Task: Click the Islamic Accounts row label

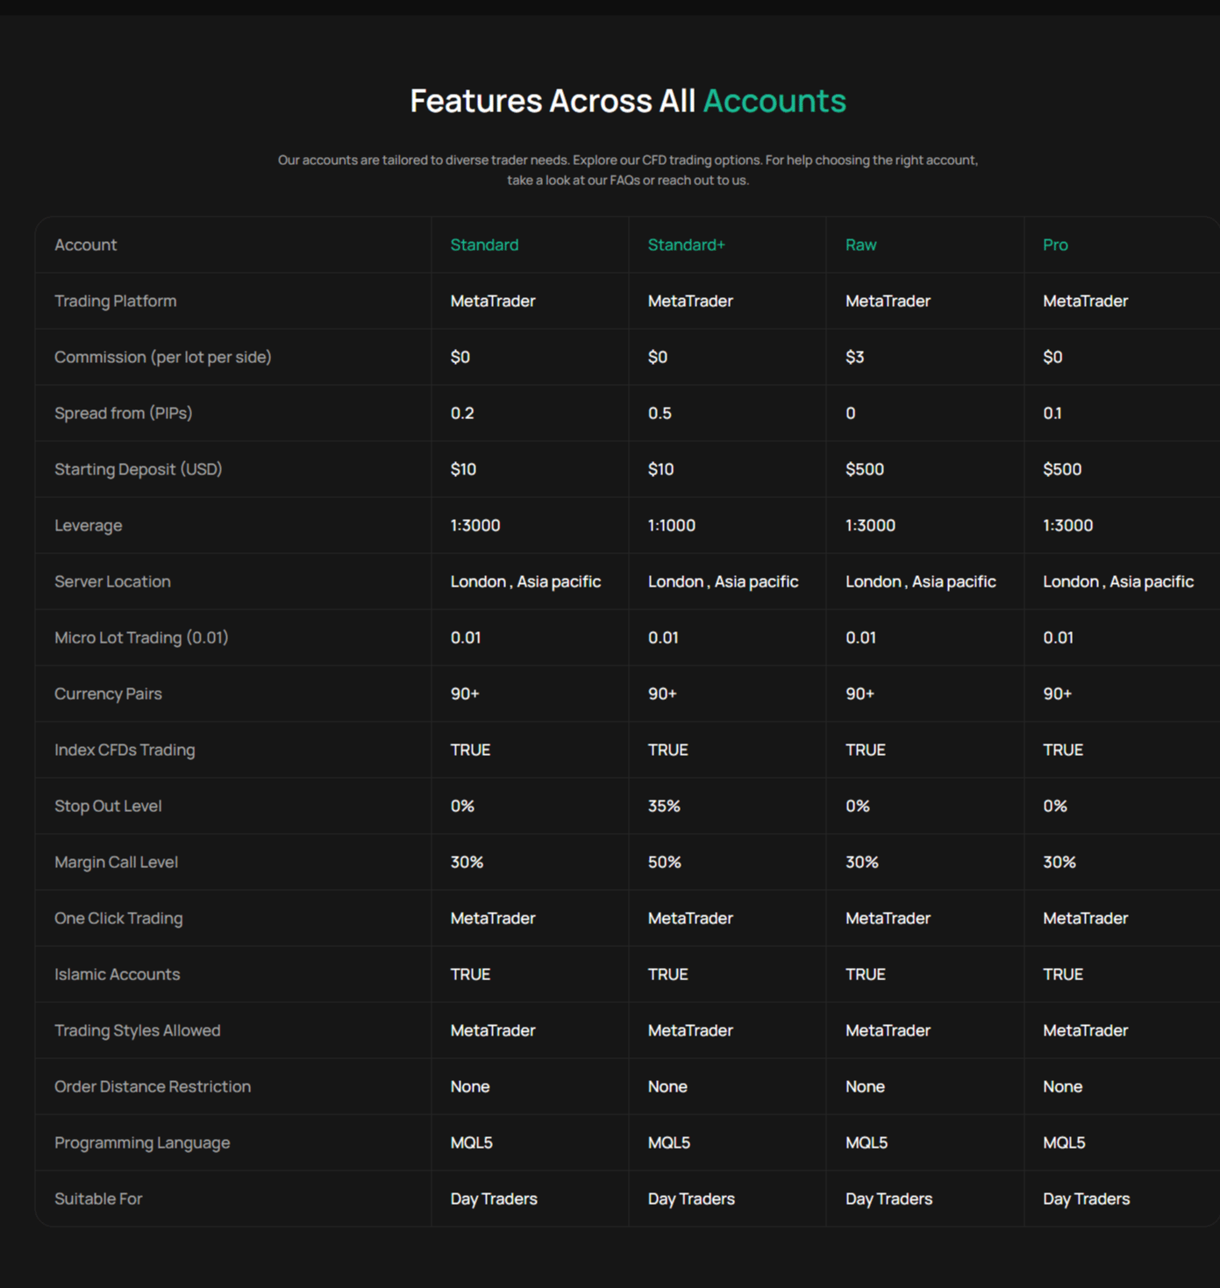Action: (117, 974)
